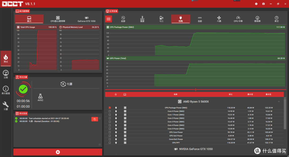Select the GeForce GTX 1050 usage tab
Image resolution: width=289 pixels, height=157 pixels.
click(x=86, y=19)
